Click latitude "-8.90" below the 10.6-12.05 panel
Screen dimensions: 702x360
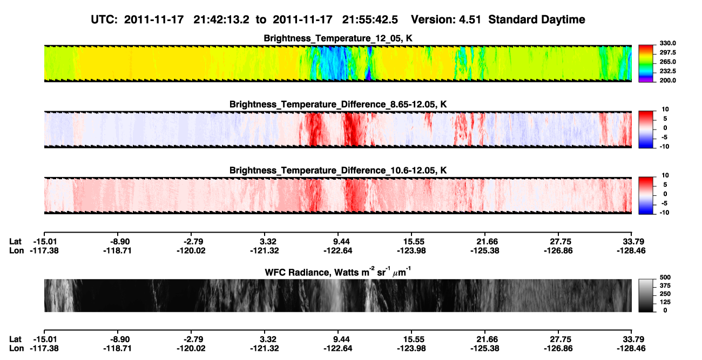tap(119, 242)
